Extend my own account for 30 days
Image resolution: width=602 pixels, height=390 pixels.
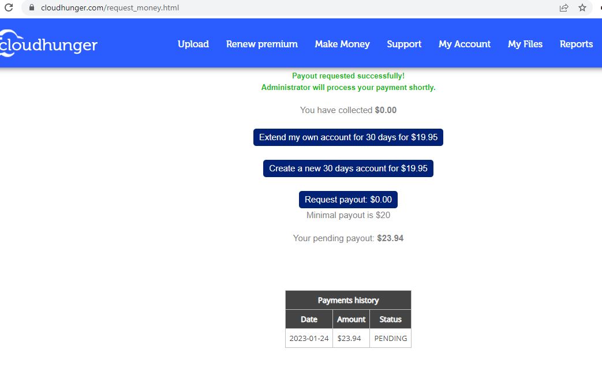click(x=348, y=137)
